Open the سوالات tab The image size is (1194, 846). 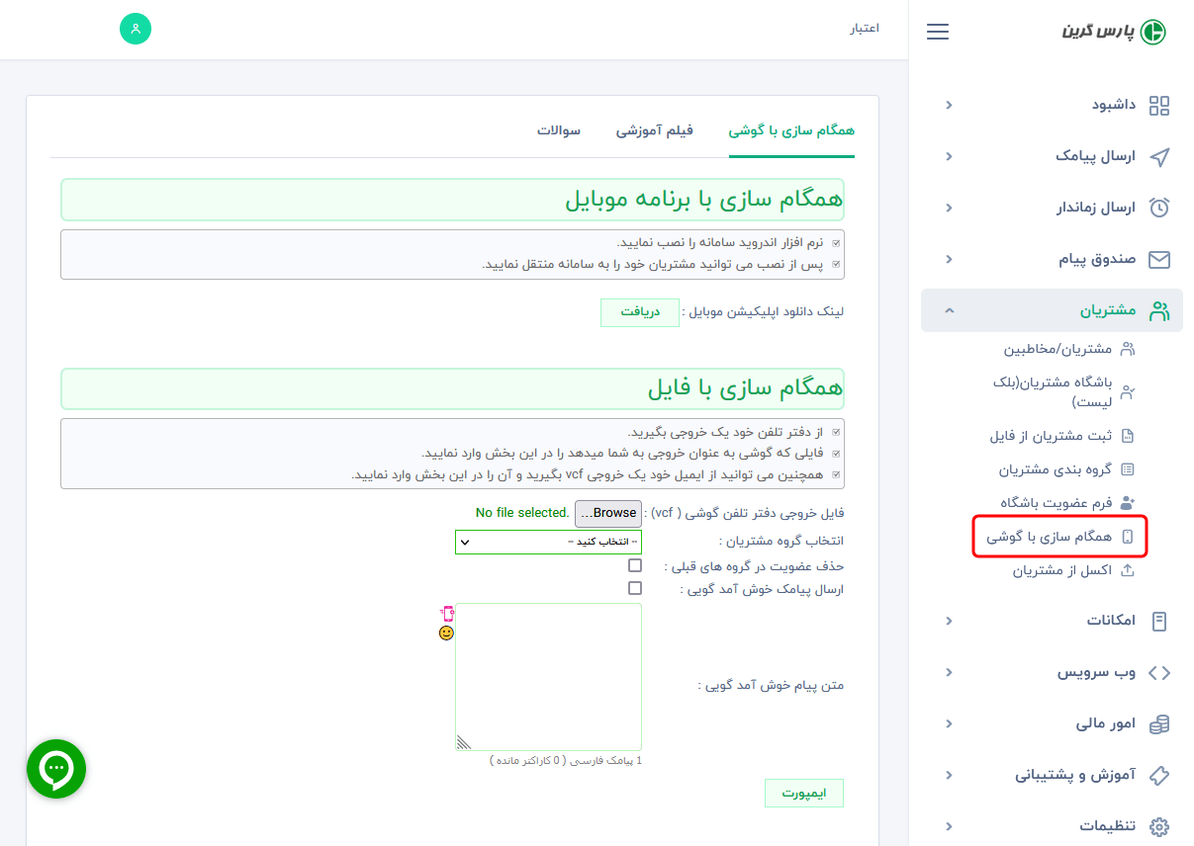(560, 129)
